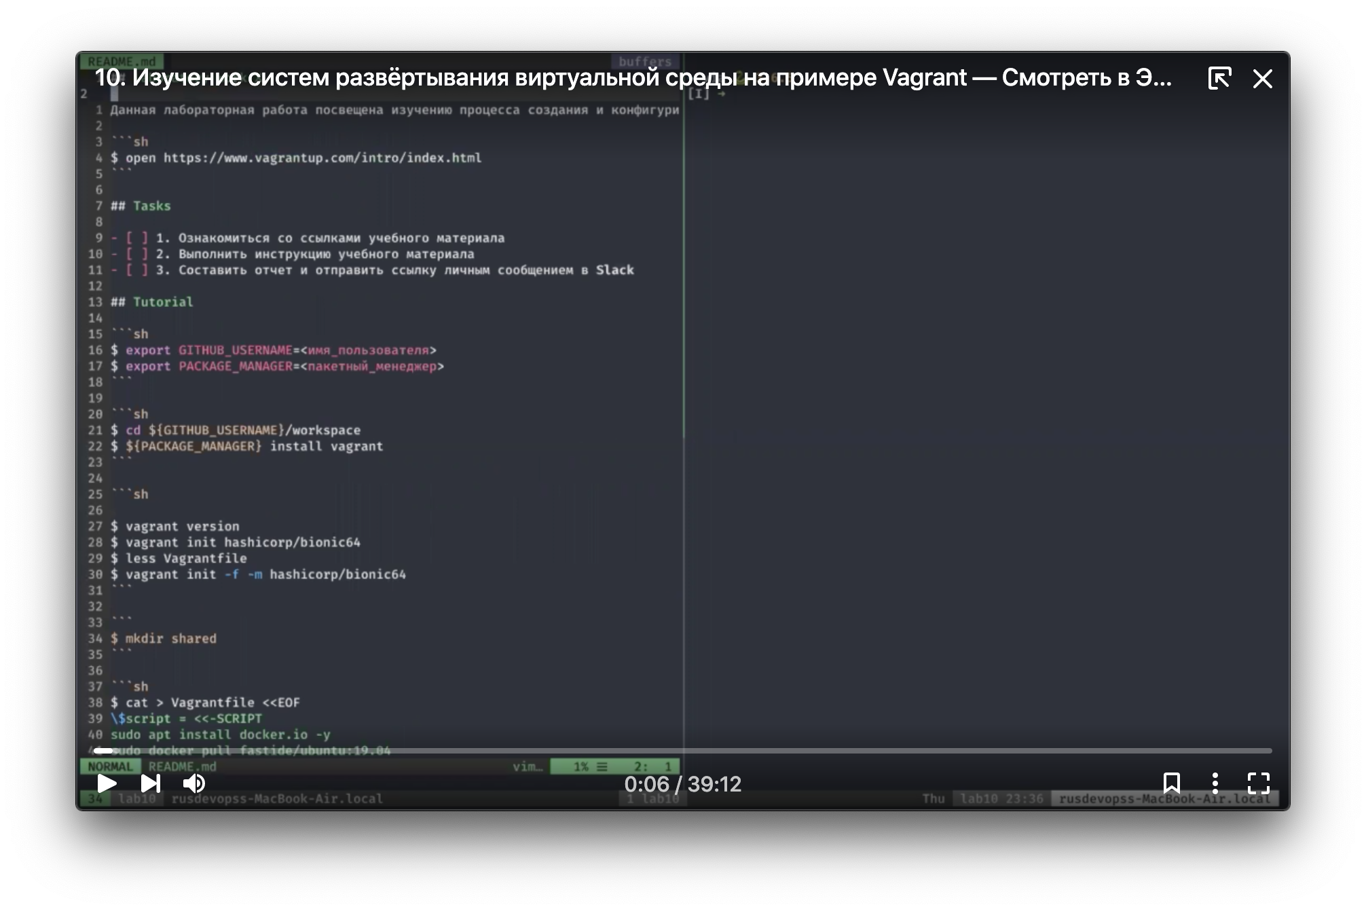Click 'cat > Vagrantfile <<EOF' line
The width and height of the screenshot is (1366, 911).
pyautogui.click(x=205, y=703)
